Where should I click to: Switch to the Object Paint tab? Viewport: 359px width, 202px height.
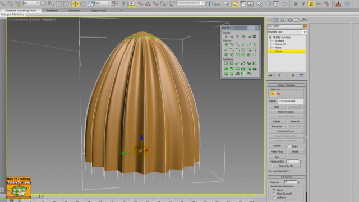(x=98, y=10)
